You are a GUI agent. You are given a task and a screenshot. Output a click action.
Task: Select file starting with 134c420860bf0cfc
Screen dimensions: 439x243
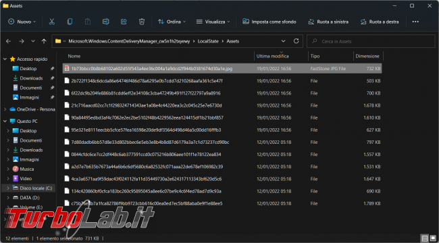tap(222, 191)
